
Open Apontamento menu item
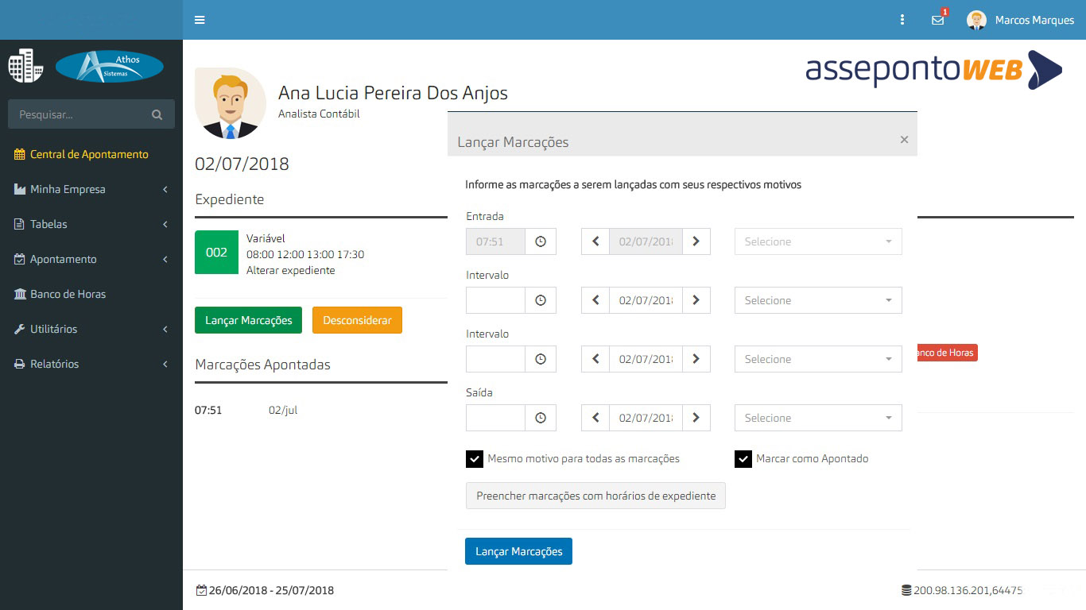pos(91,259)
